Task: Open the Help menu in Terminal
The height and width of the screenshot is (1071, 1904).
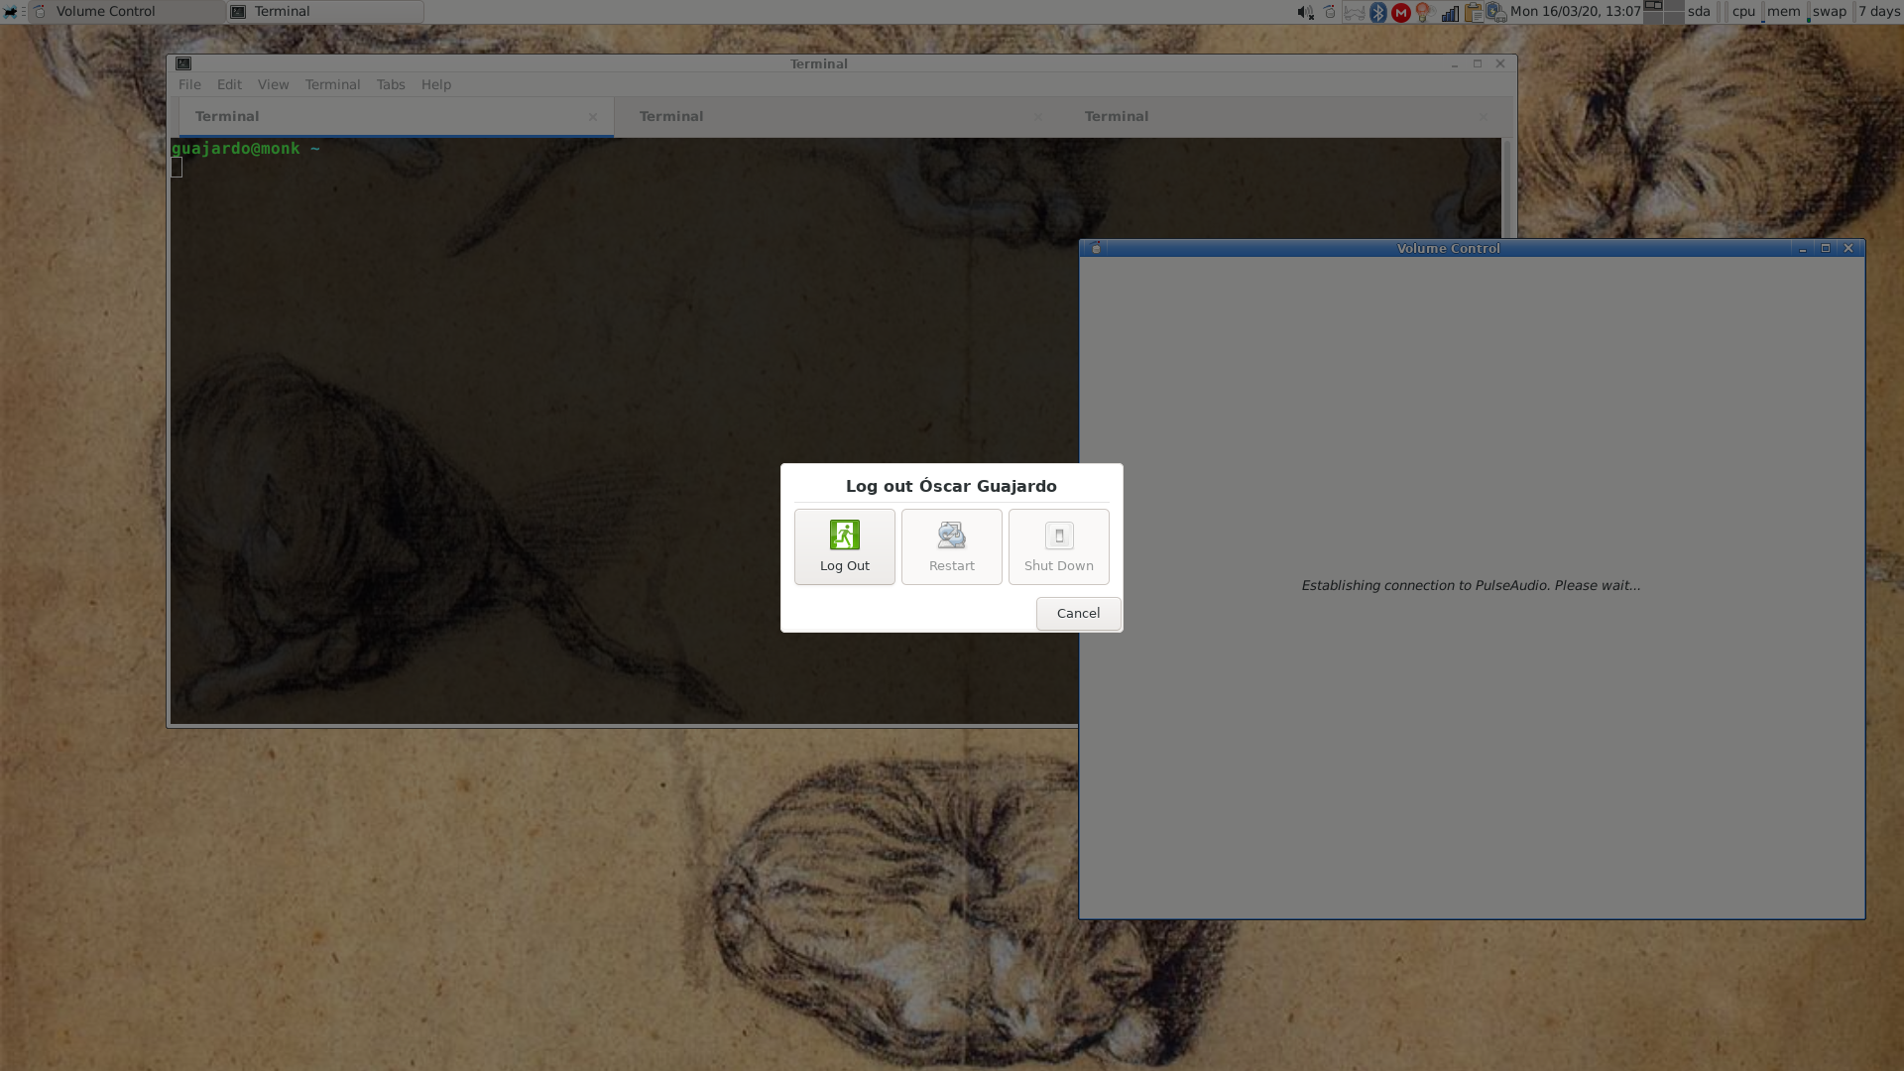Action: coord(435,84)
